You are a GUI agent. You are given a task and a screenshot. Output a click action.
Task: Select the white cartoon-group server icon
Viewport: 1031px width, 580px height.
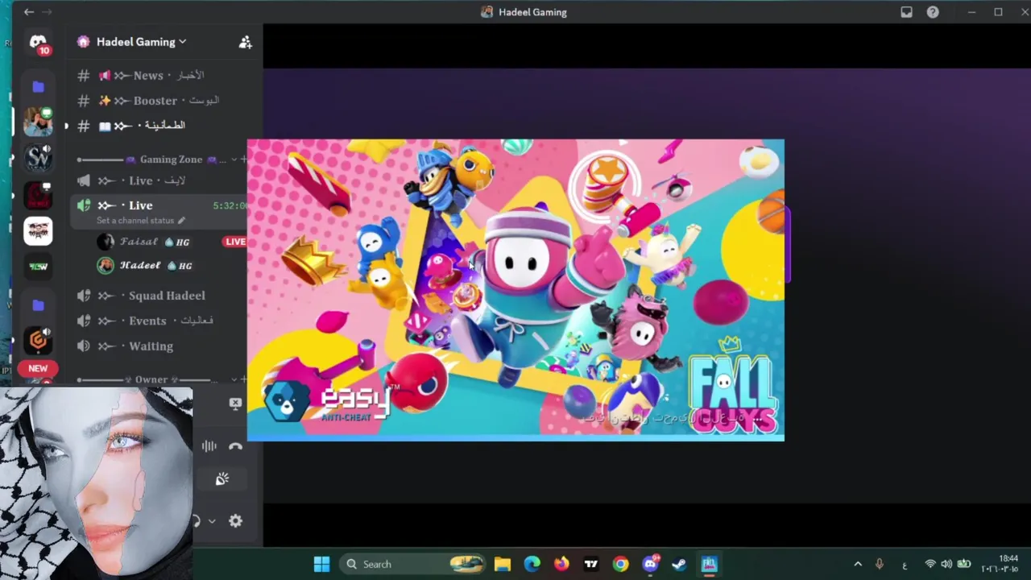click(38, 231)
